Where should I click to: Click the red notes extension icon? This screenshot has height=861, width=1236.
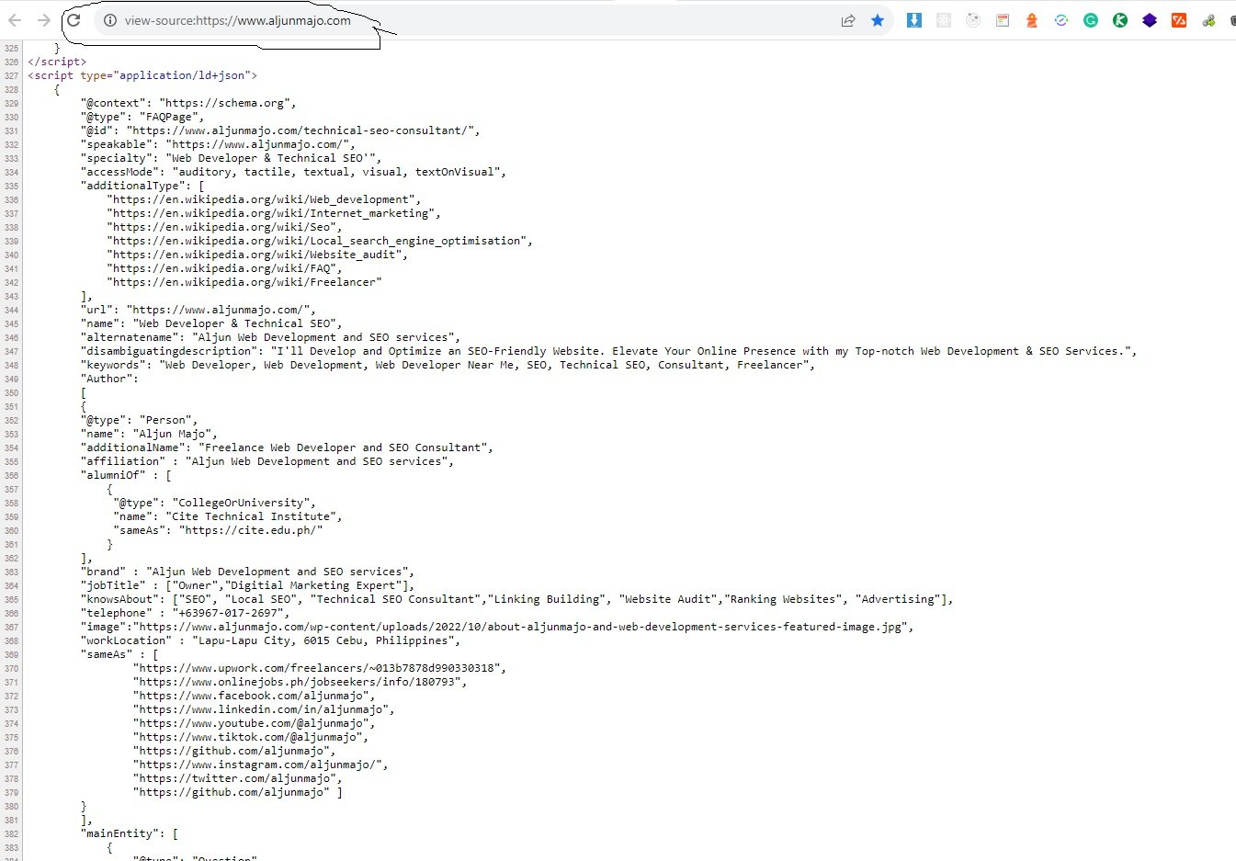(1003, 19)
